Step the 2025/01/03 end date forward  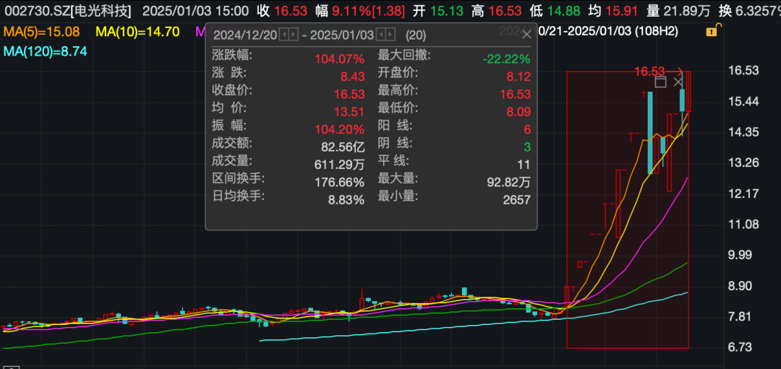click(390, 35)
